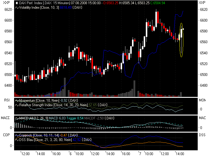Click 6600 on the right price axis
The width and height of the screenshot is (210, 156).
point(204,20)
